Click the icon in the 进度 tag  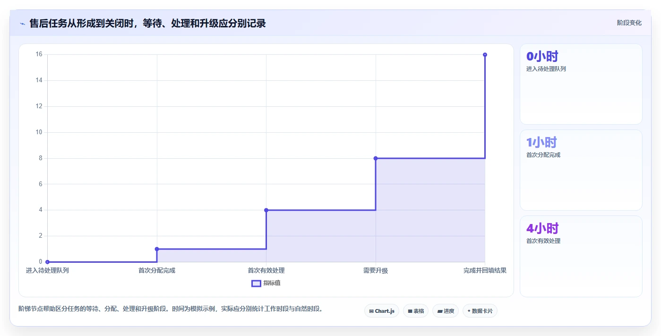click(x=440, y=311)
